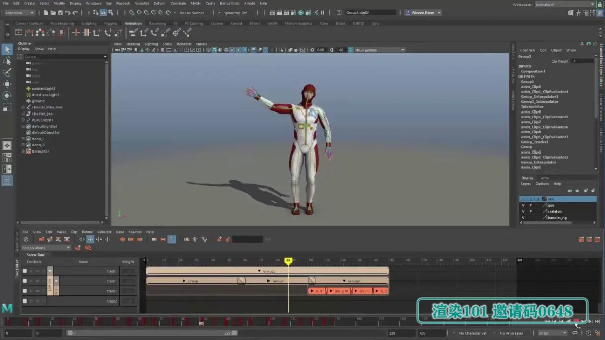Click the Parent constraint shelf icon

pos(133,33)
